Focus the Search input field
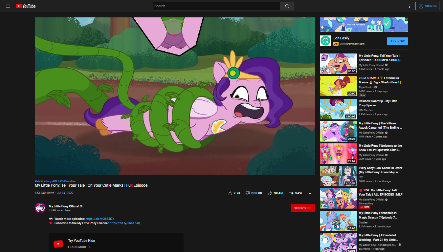This screenshot has width=443, height=252. (x=216, y=6)
